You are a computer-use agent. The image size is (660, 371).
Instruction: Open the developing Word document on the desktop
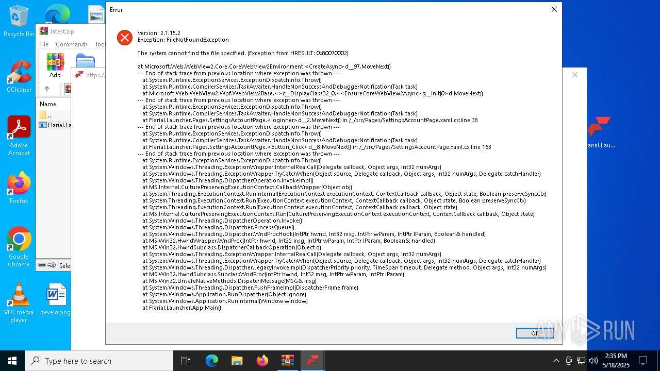point(56,299)
